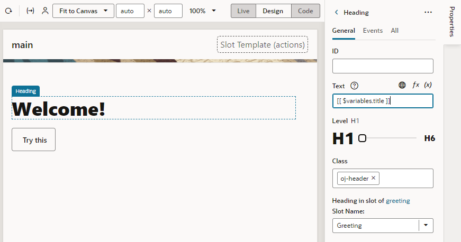This screenshot has height=242, width=461.
Task: Click the main page title
Action: pos(22,45)
